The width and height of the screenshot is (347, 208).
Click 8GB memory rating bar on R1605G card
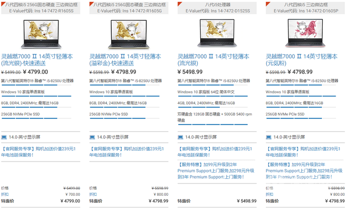pos(125,107)
